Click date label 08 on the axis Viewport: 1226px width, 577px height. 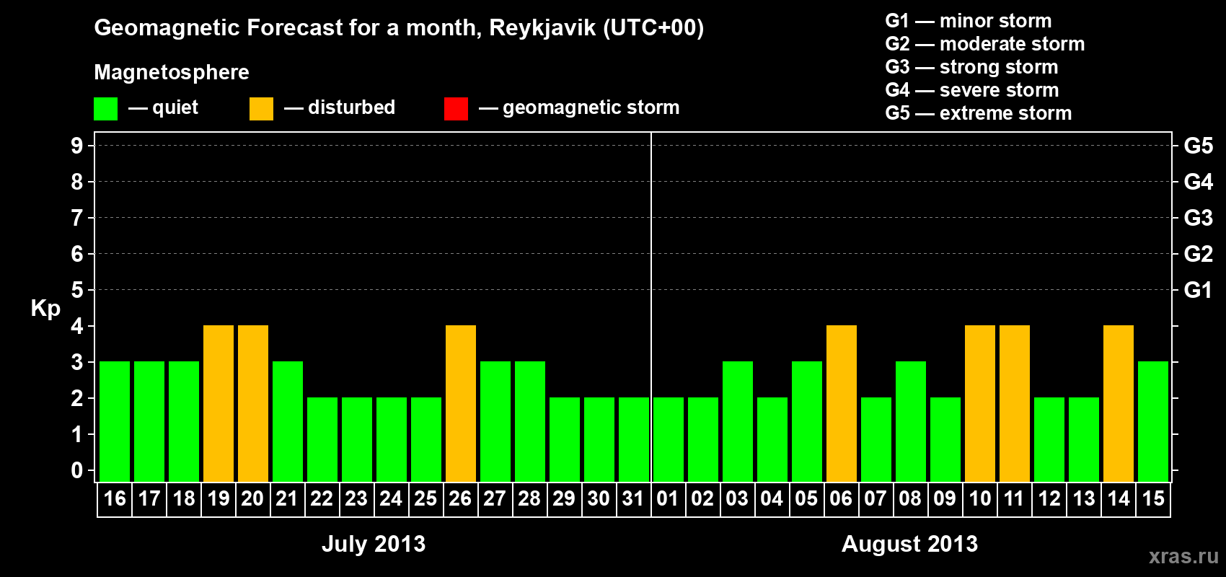(x=911, y=498)
